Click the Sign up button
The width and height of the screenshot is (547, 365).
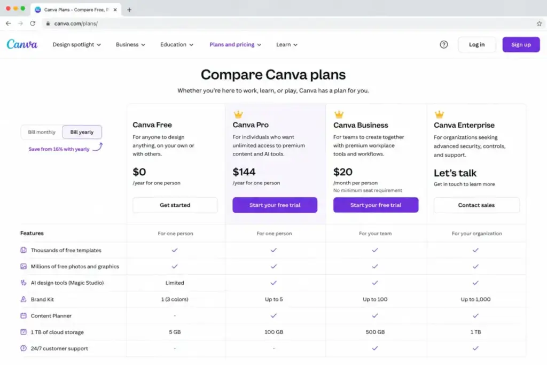521,44
